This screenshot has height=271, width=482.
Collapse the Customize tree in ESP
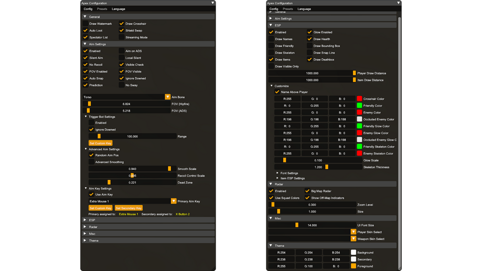tap(272, 86)
